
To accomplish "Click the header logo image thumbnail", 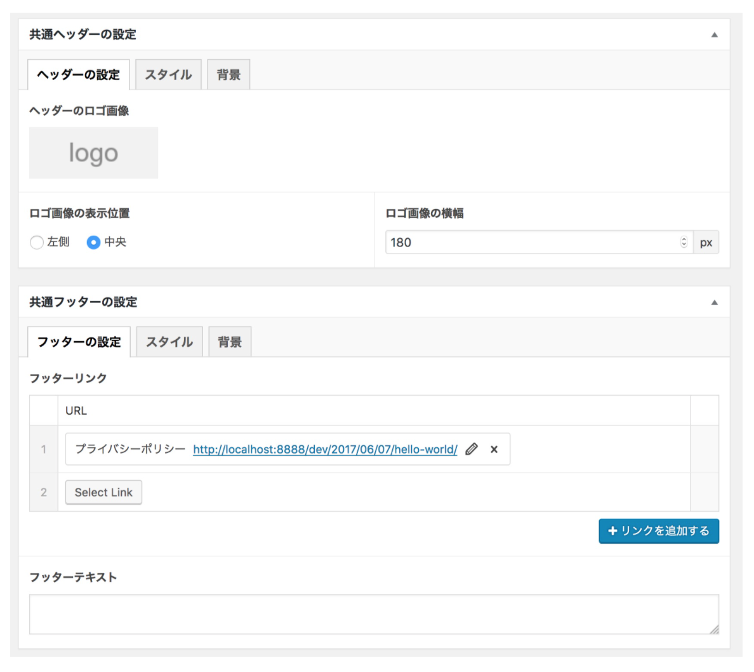I will (x=94, y=153).
